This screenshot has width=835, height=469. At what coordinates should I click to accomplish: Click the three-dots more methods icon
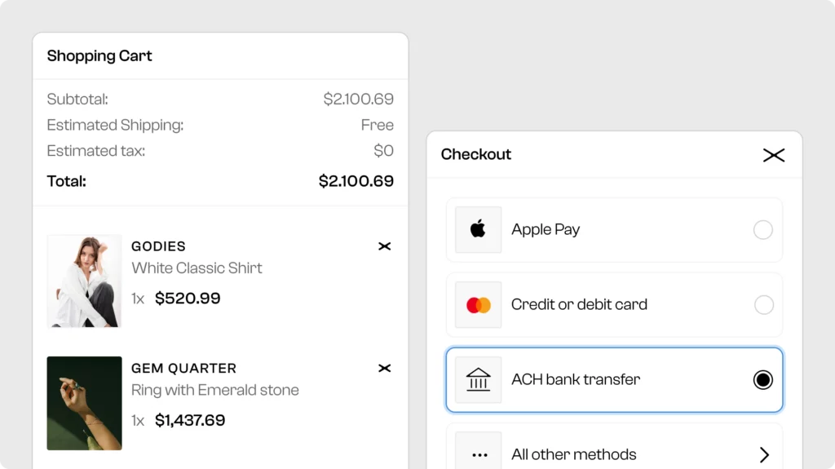pos(479,455)
